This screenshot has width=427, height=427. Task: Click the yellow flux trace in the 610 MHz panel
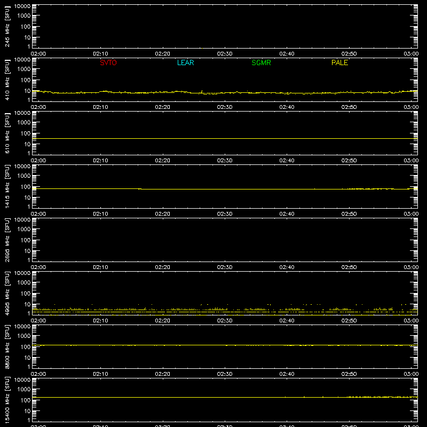(225, 139)
